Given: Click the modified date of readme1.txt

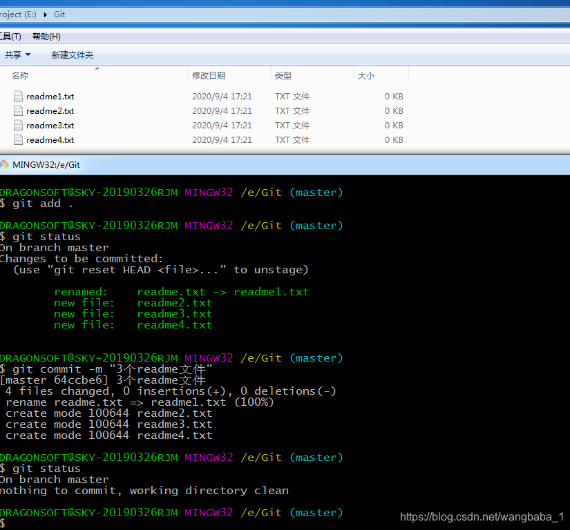Looking at the screenshot, I should tap(222, 97).
